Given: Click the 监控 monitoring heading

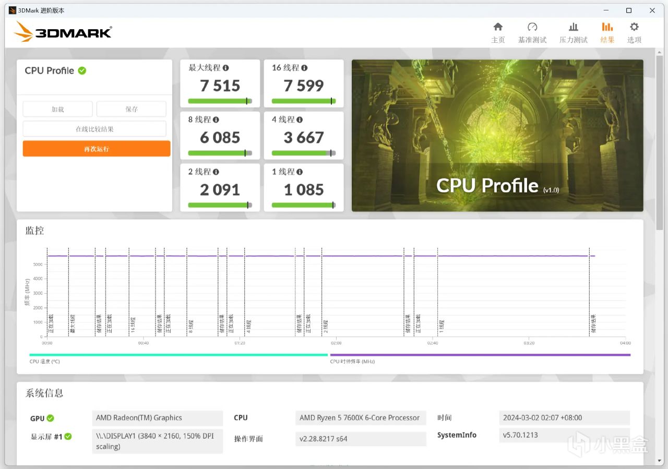Looking at the screenshot, I should 35,231.
